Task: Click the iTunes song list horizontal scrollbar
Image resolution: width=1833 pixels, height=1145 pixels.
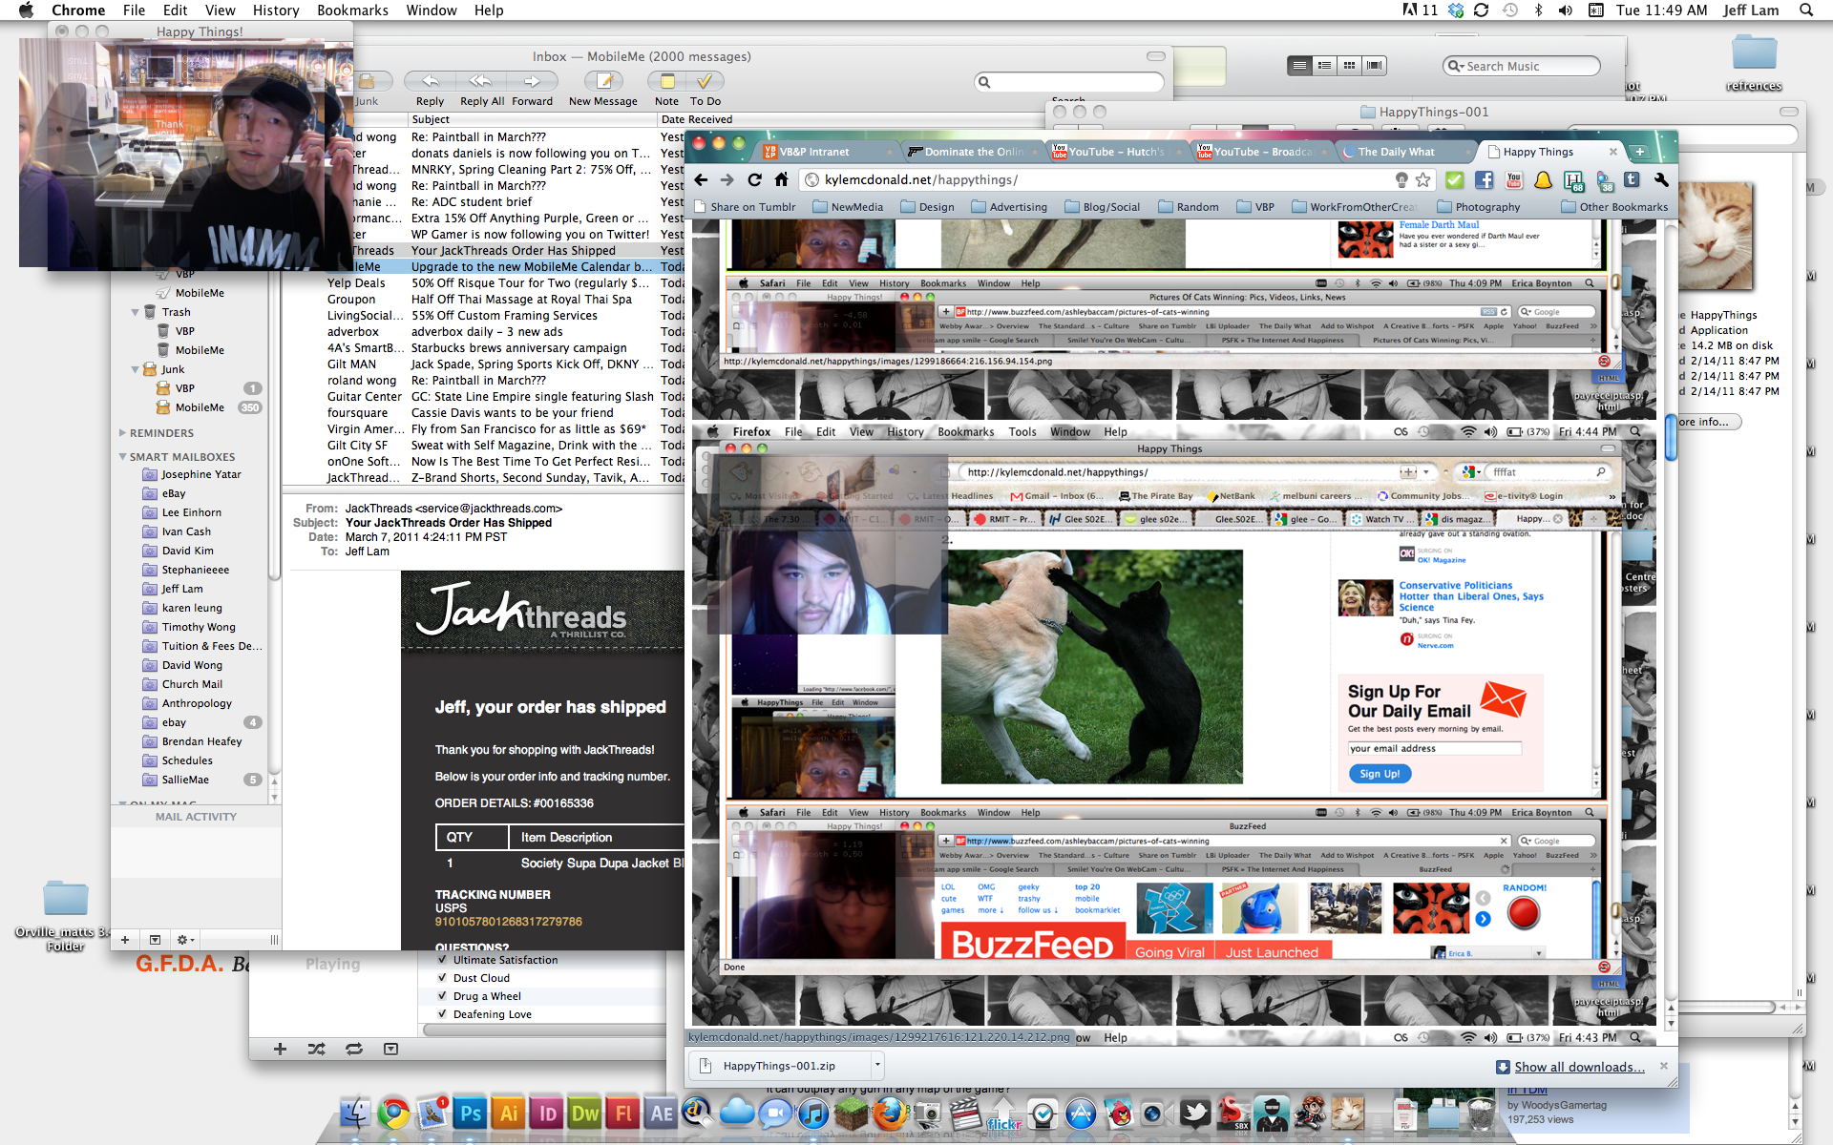Action: 544,1030
